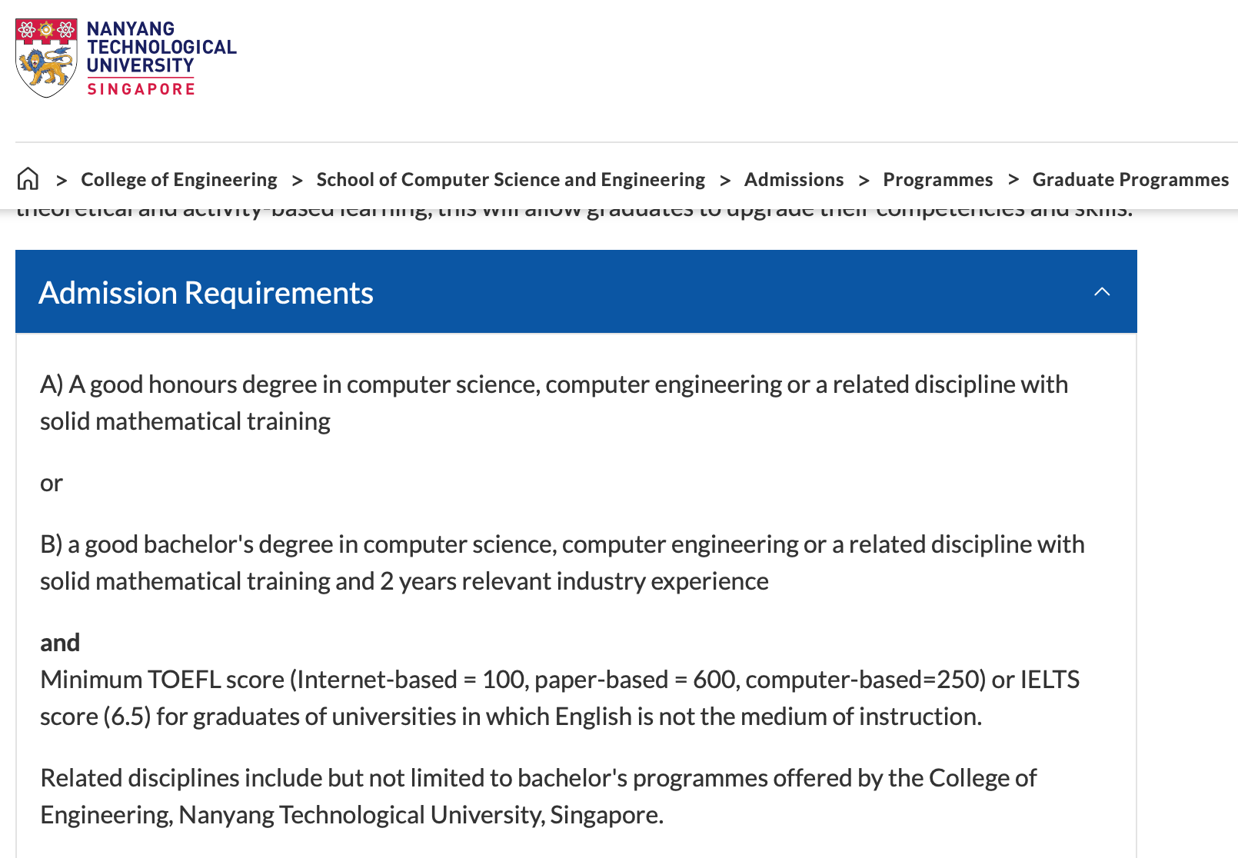Click paragraph 'B) a good bachelor's degree'

click(562, 563)
